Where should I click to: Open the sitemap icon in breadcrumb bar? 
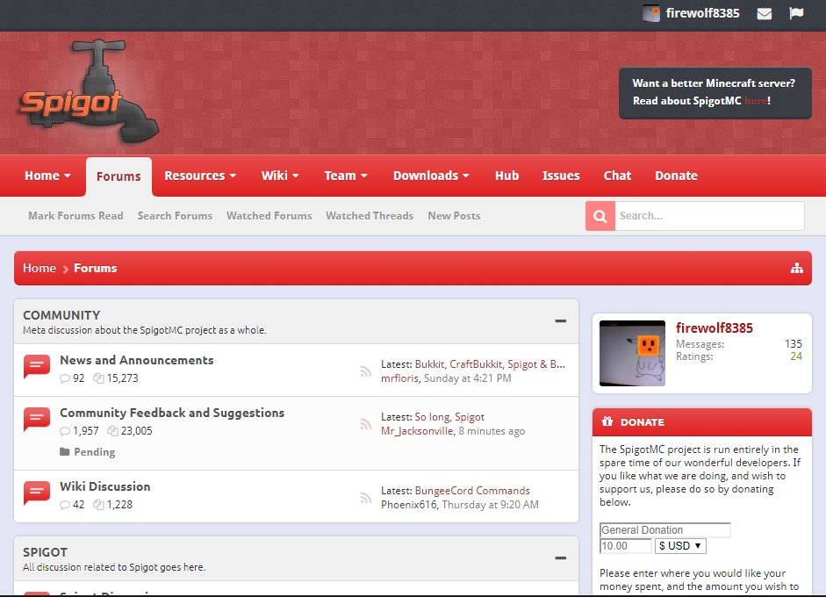796,268
